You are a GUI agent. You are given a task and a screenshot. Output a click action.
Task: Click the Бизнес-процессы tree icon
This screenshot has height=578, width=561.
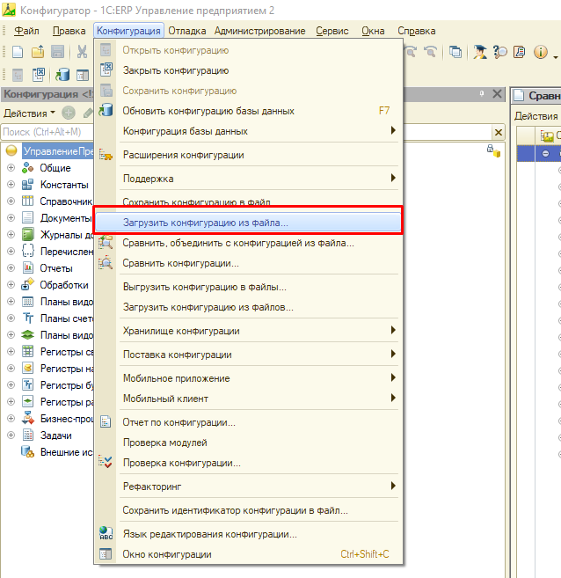pyautogui.click(x=27, y=419)
